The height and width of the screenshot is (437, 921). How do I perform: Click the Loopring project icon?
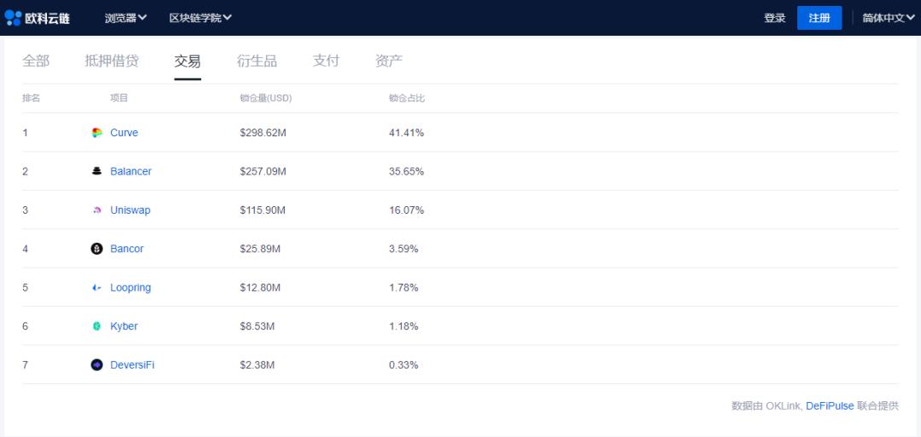[x=97, y=287]
